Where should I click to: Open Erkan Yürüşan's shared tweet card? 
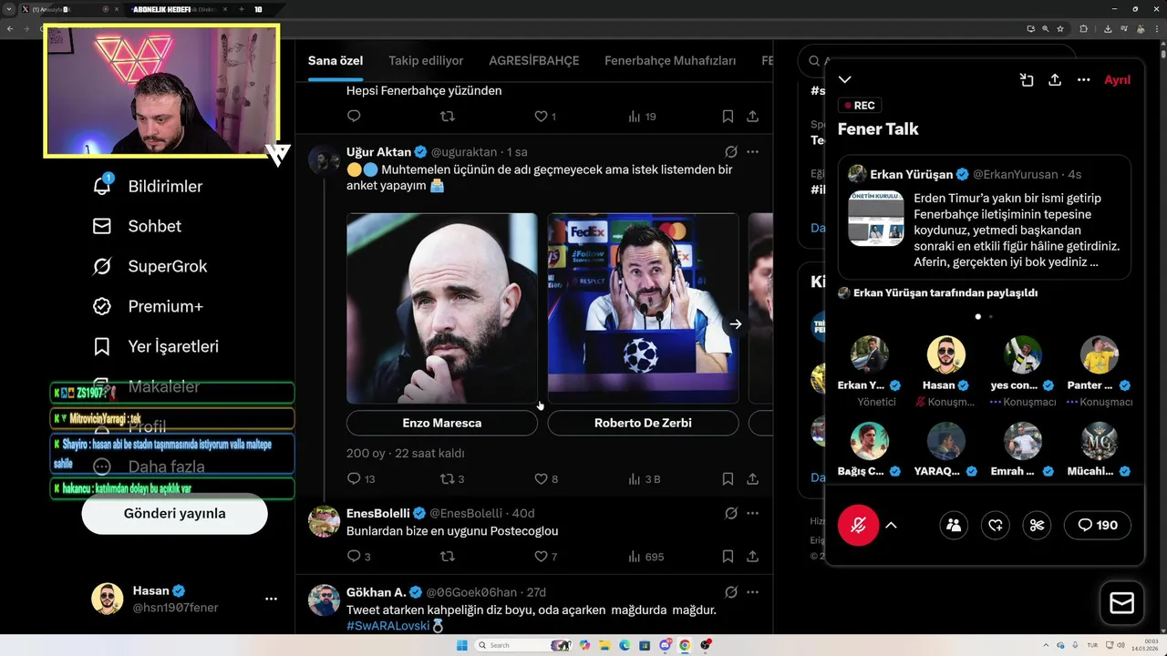[x=985, y=217]
